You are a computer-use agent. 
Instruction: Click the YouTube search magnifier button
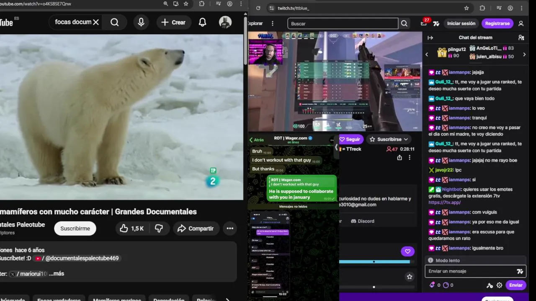click(114, 22)
